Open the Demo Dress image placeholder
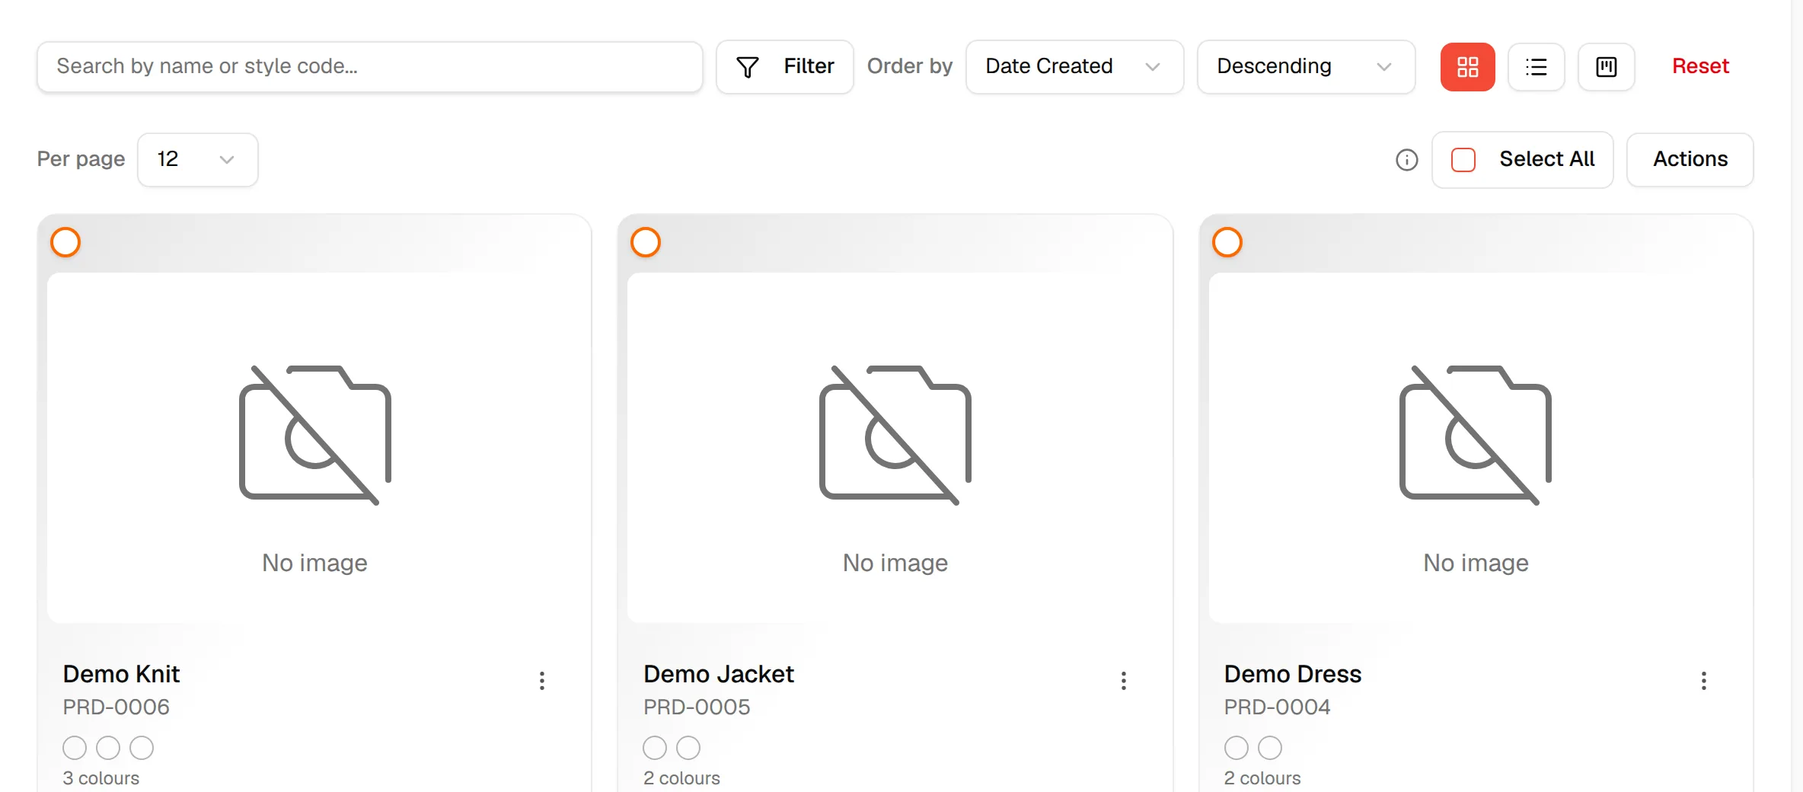The height and width of the screenshot is (792, 1803). point(1476,448)
